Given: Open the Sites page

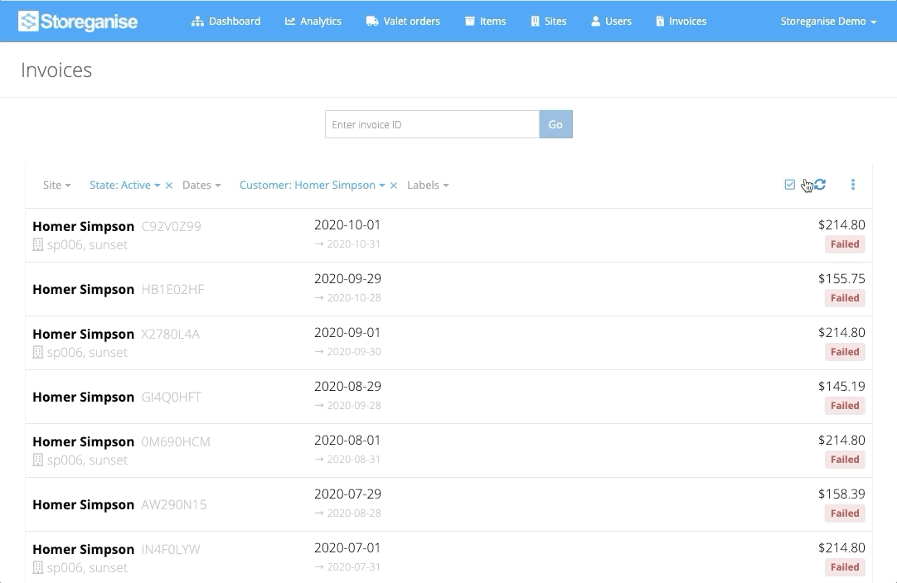Looking at the screenshot, I should 548,22.
